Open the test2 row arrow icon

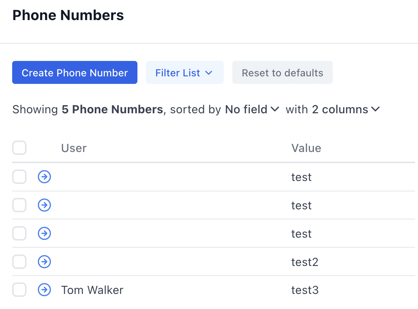click(x=44, y=262)
